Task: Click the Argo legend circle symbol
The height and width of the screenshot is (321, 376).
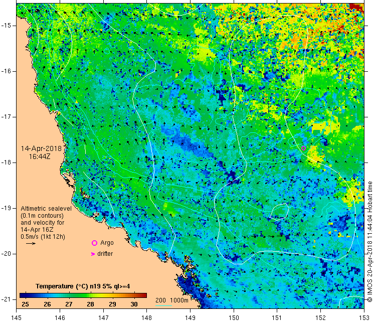Action: pos(94,243)
